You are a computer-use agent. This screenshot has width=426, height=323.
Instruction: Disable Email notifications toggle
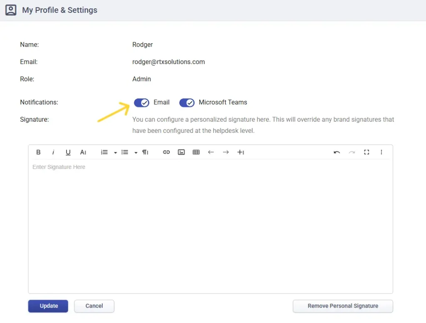point(141,103)
